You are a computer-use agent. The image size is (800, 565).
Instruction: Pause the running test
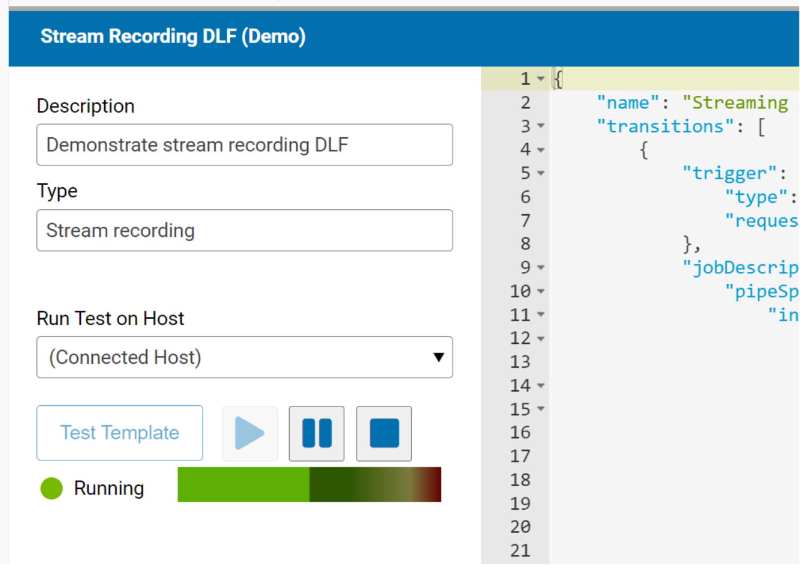[317, 433]
